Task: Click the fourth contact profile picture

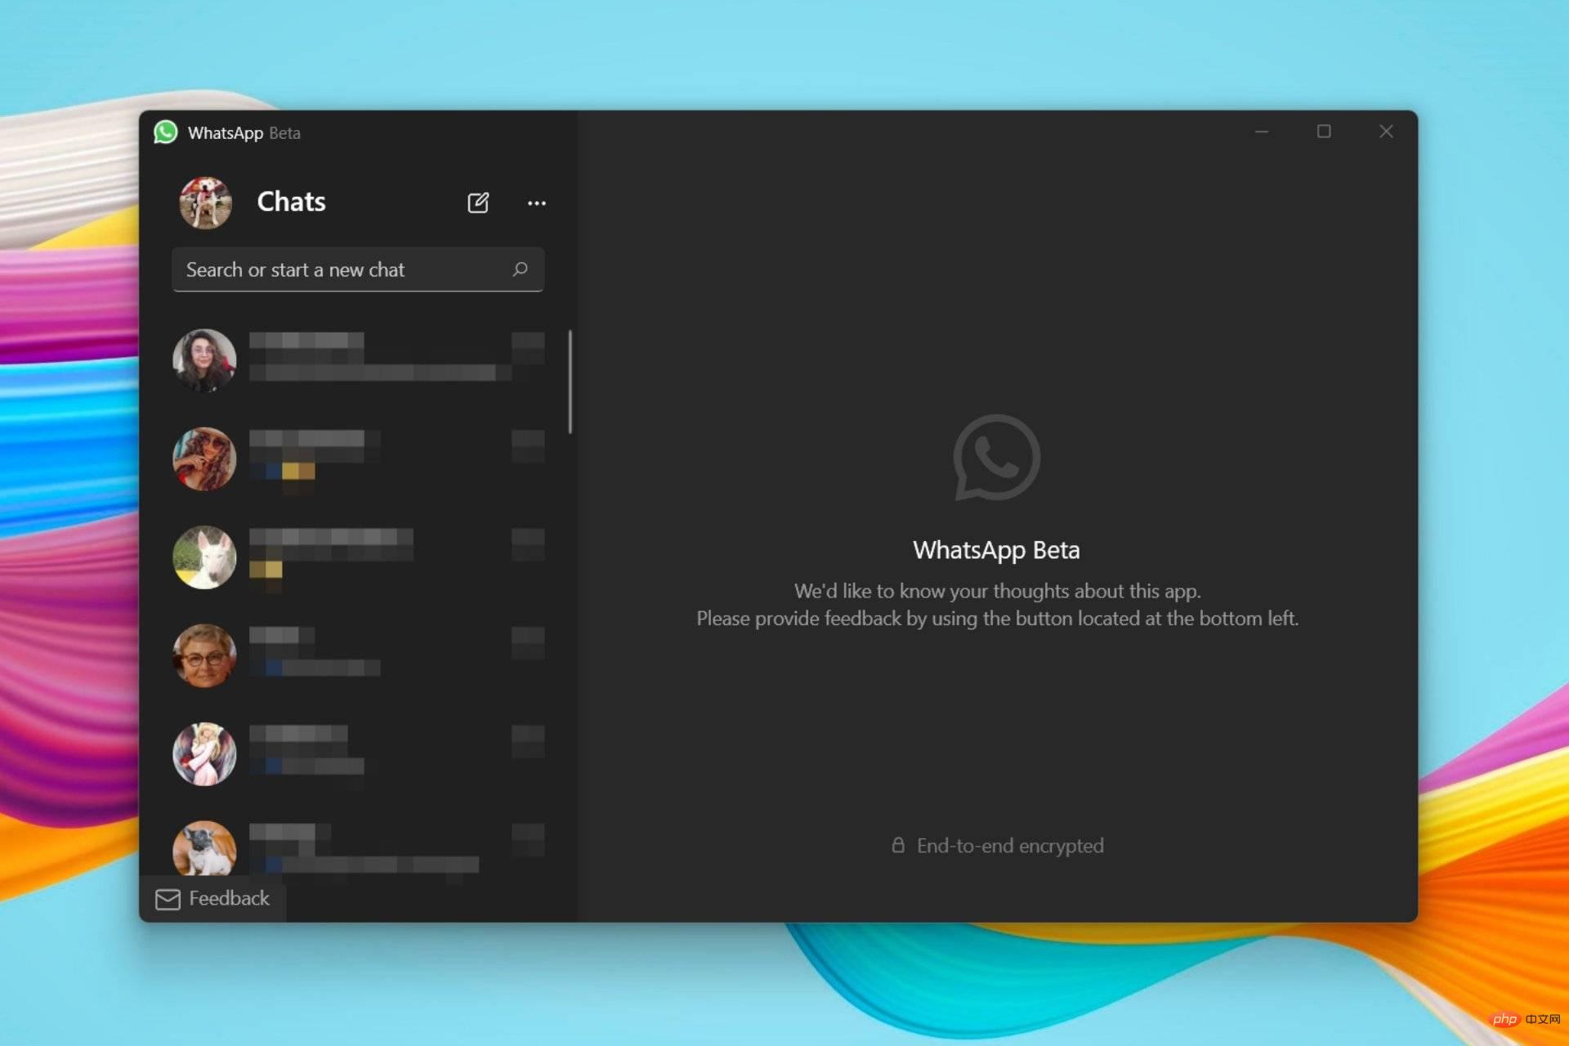Action: [x=204, y=654]
